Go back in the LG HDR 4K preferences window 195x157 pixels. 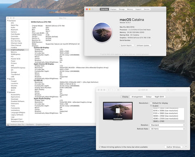coord(109,90)
